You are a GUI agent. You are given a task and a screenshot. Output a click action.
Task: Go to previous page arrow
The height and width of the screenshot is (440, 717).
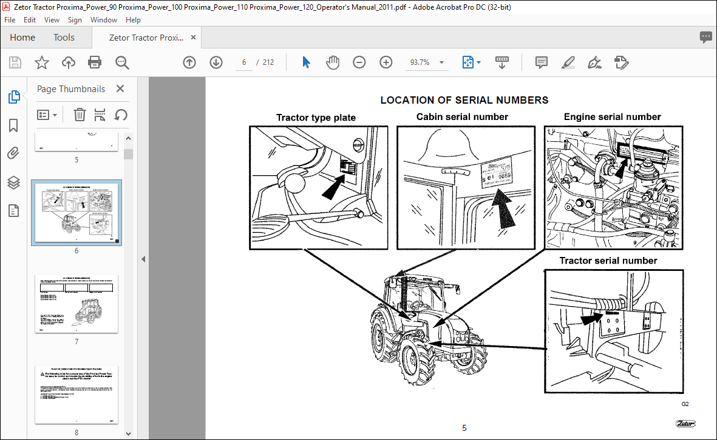pyautogui.click(x=189, y=62)
